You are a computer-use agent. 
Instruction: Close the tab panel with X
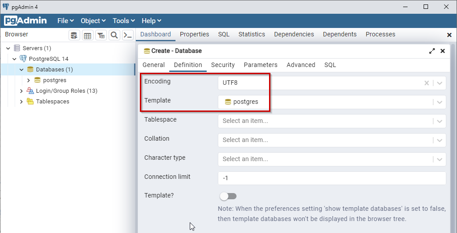click(449, 35)
